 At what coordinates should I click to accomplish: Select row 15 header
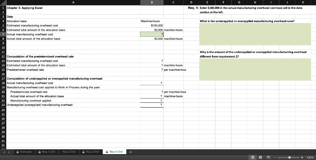click(3, 70)
